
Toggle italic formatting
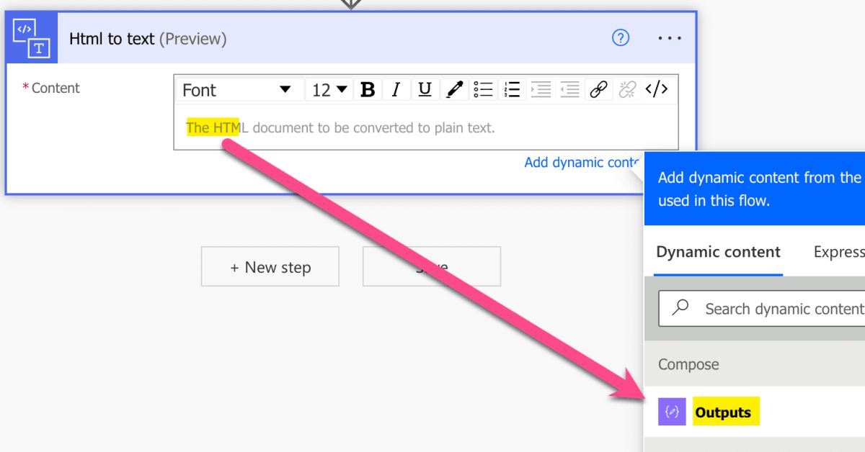tap(396, 89)
